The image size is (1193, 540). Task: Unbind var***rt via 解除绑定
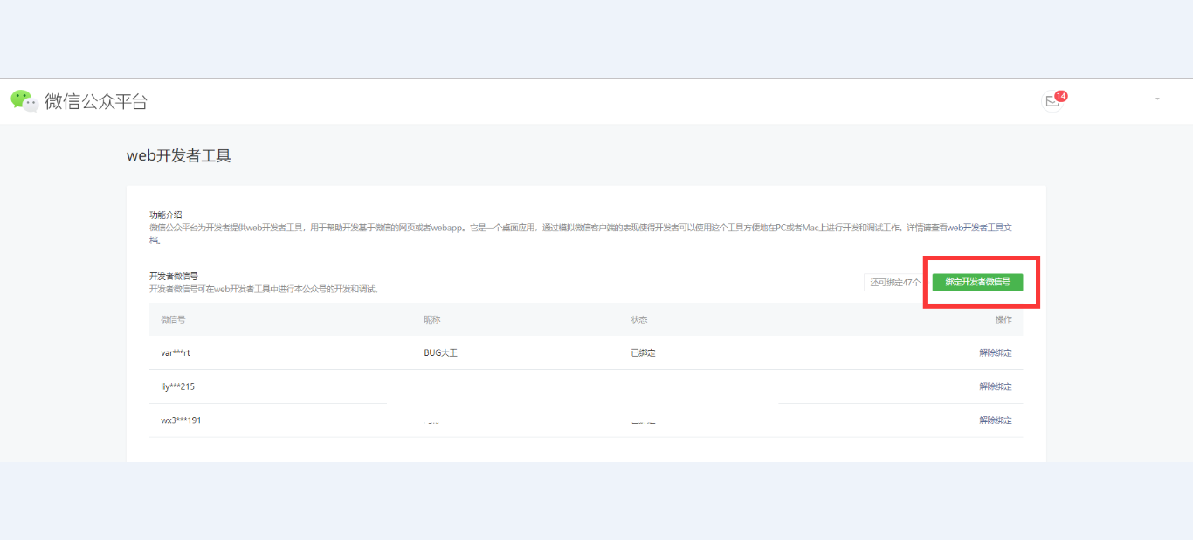click(996, 353)
